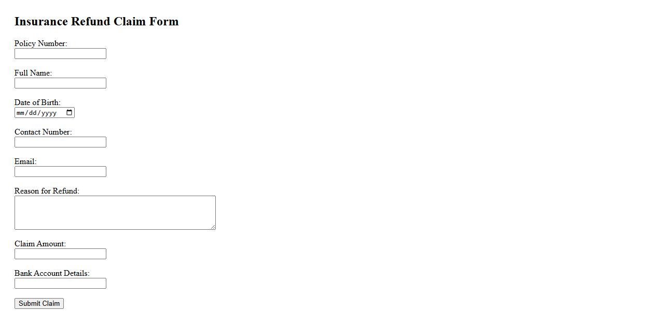Click the textarea resize handle corner
Screen dimensions: 663x311
pos(213,227)
